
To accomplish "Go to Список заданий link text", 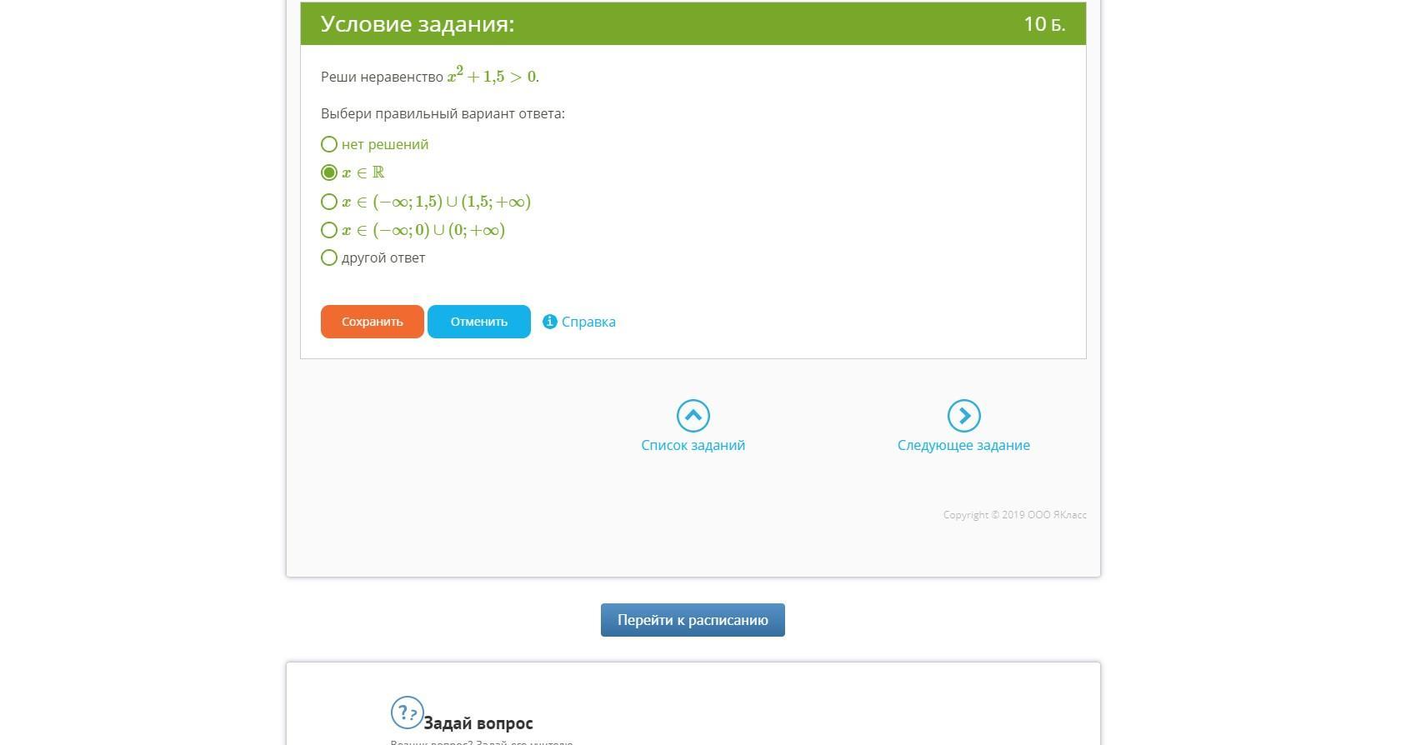I will click(x=693, y=445).
